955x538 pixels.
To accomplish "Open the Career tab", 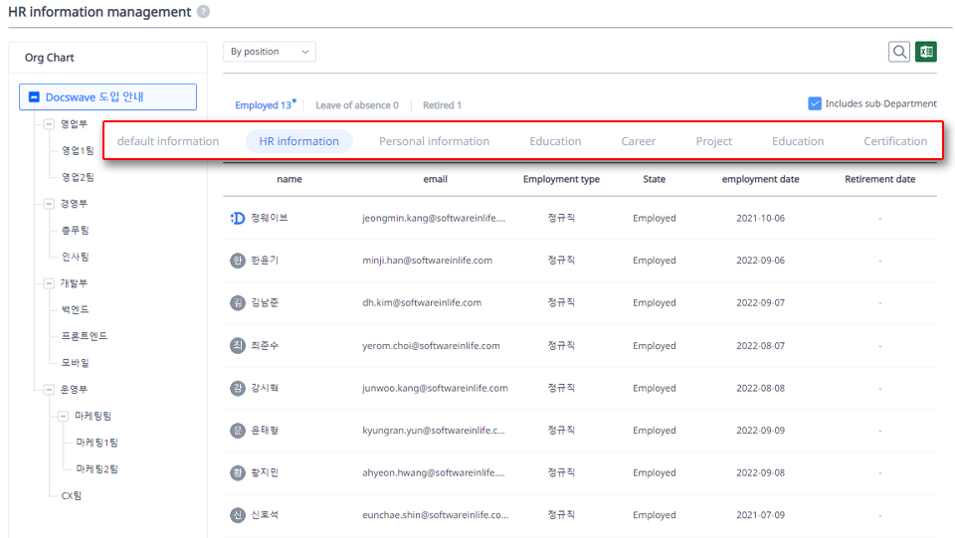I will (x=639, y=141).
